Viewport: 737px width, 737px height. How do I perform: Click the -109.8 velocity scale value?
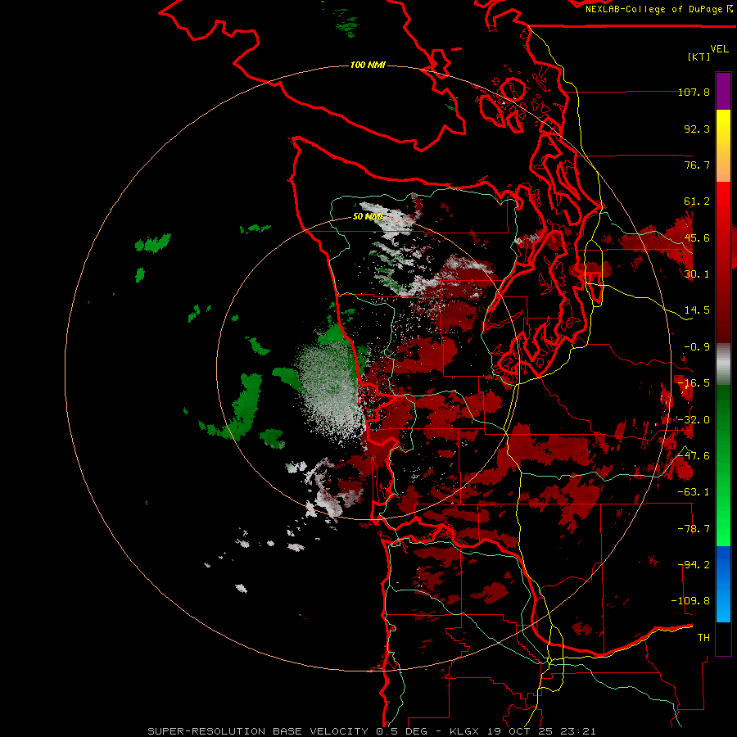(690, 601)
